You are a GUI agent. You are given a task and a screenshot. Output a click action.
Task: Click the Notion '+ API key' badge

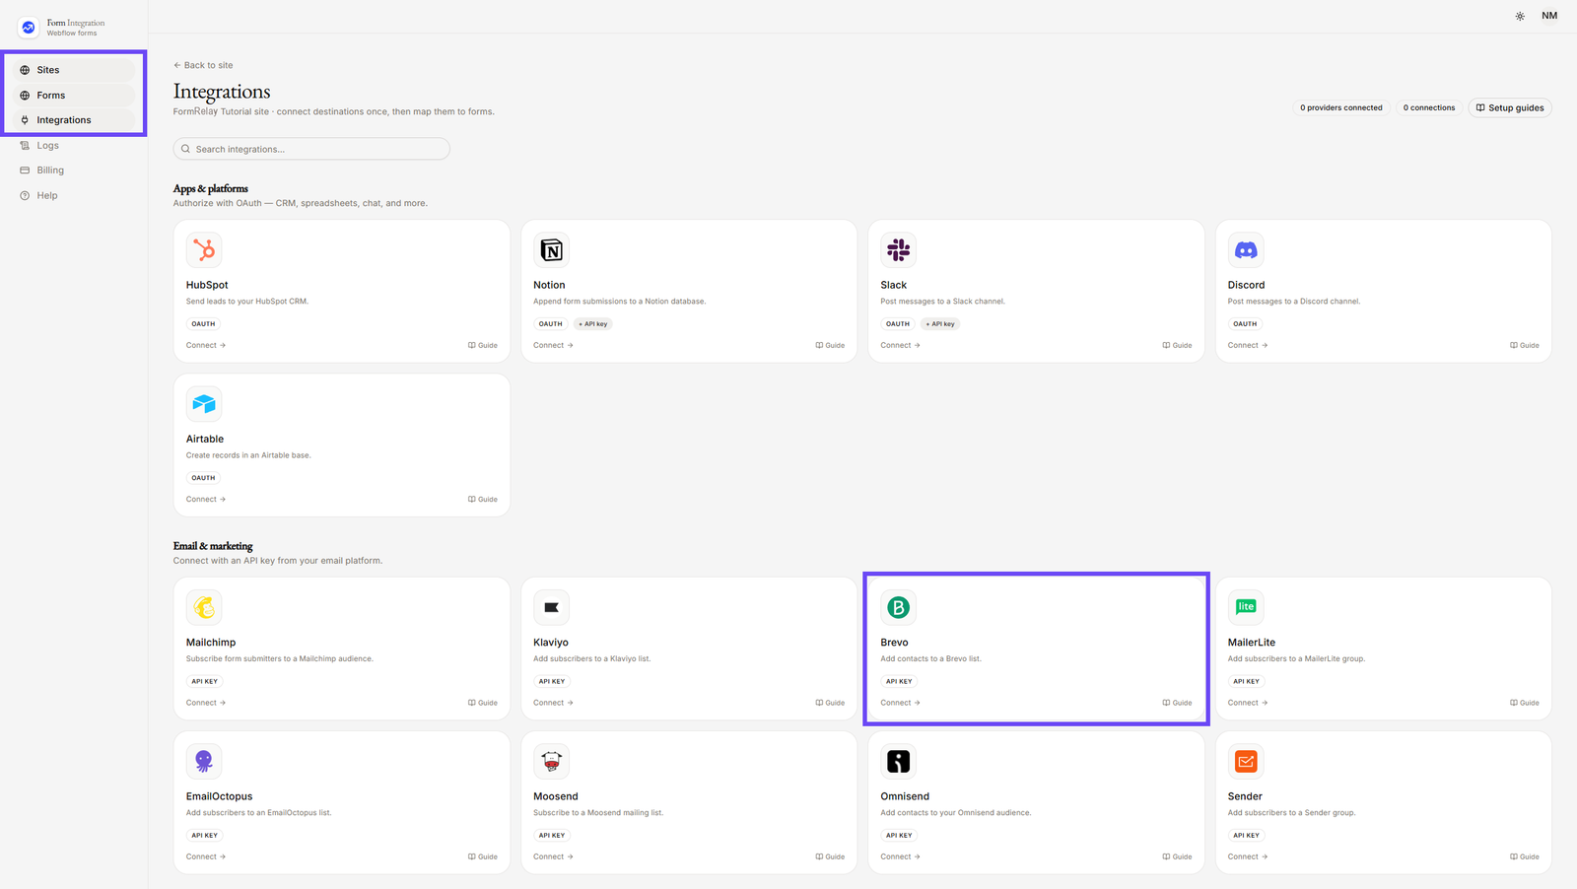tap(593, 323)
